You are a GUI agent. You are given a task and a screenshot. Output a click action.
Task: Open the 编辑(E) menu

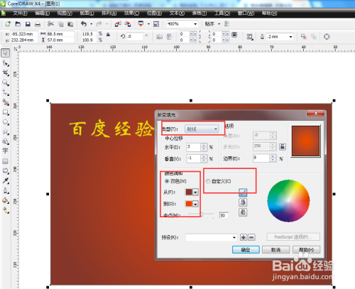pos(43,13)
